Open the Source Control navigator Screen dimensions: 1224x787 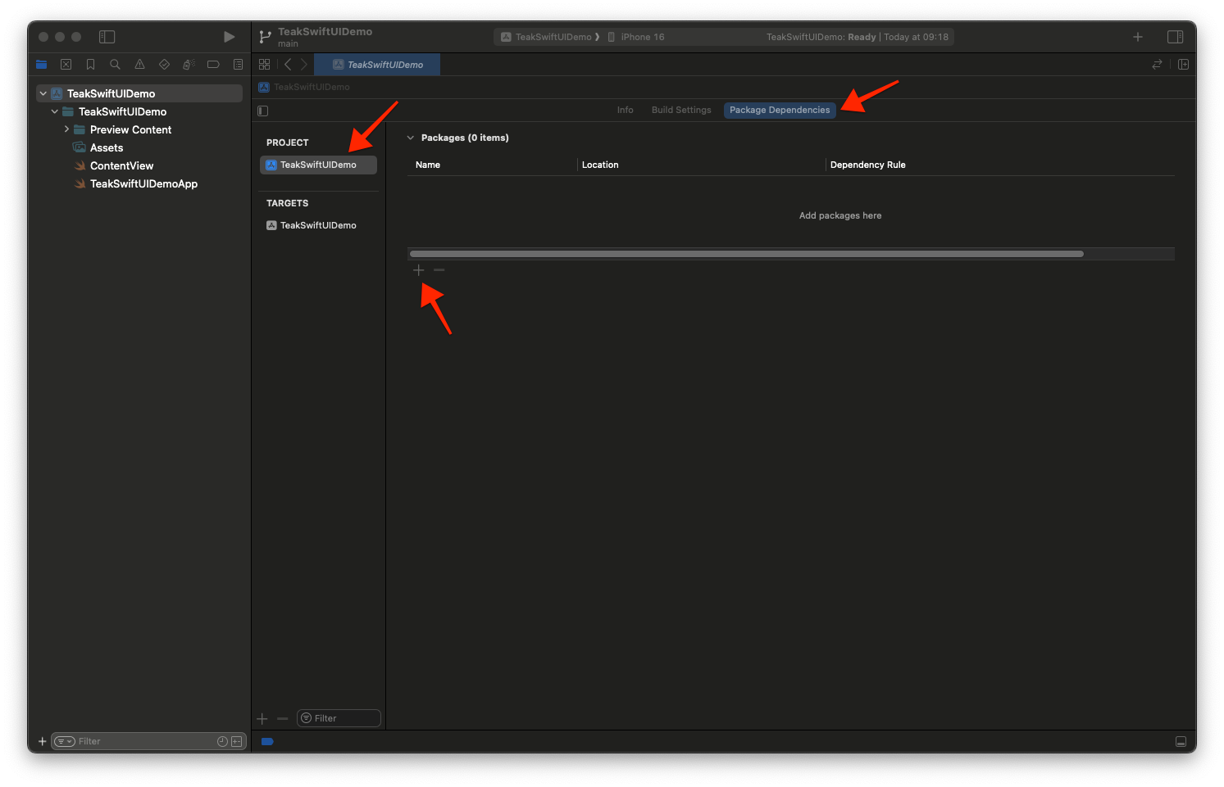[66, 64]
